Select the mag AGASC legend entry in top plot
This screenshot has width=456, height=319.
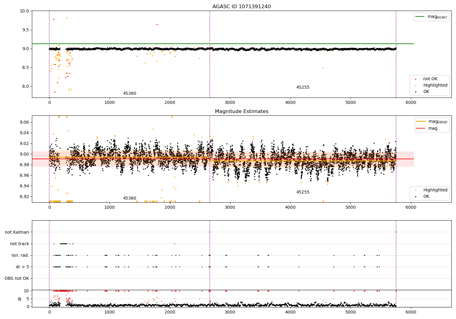click(431, 17)
